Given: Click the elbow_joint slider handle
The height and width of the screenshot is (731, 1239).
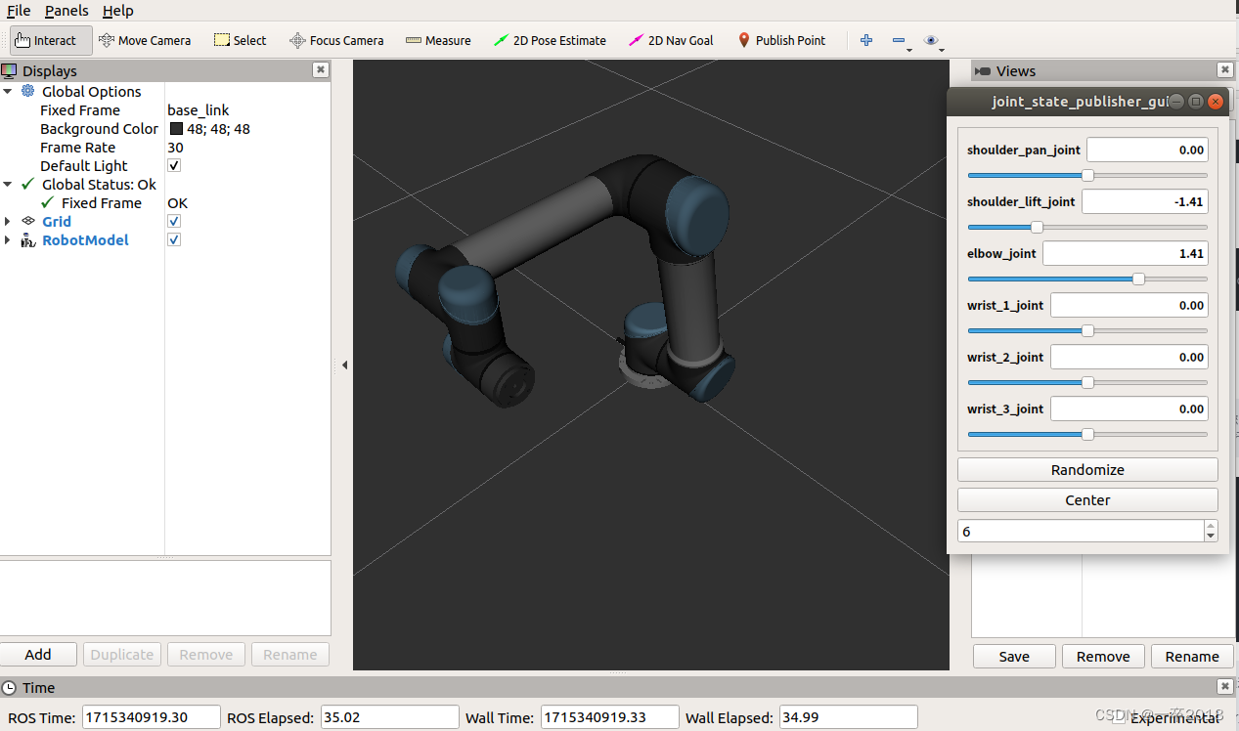Looking at the screenshot, I should [x=1138, y=279].
